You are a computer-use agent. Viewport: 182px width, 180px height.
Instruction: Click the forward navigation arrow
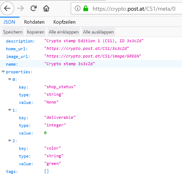pos(20,8)
